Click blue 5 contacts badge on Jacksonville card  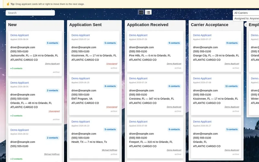[x=52, y=43]
